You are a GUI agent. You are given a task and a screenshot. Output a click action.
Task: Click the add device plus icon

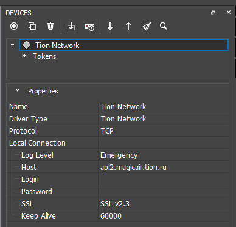click(x=14, y=26)
